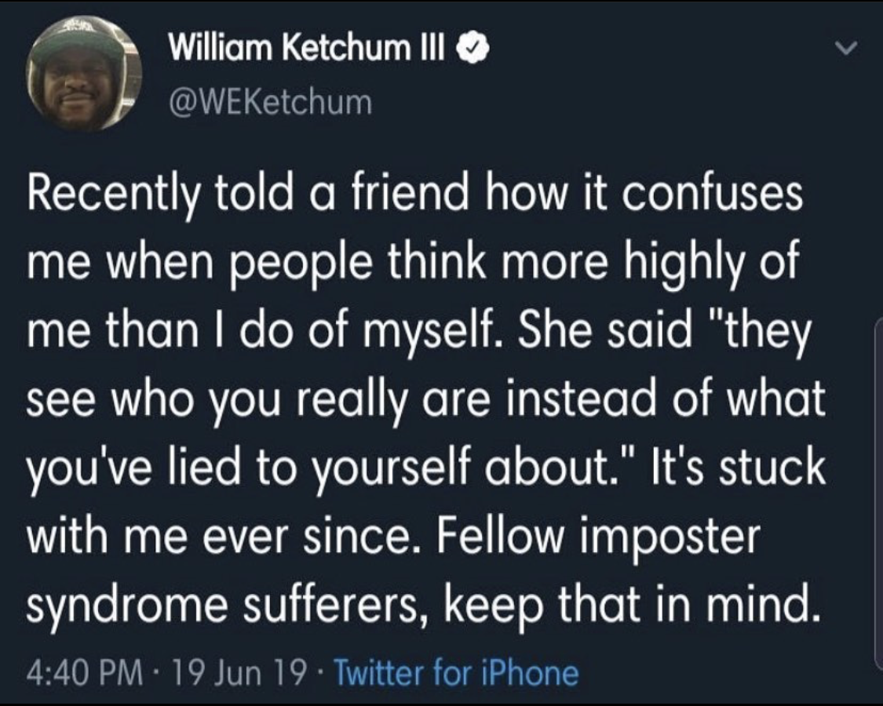Click the Twitter for iPhone source link

(x=457, y=672)
